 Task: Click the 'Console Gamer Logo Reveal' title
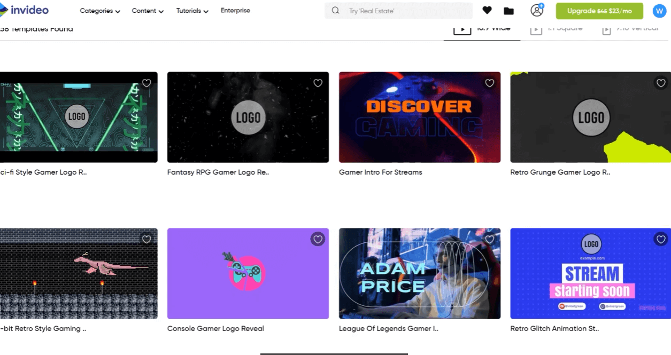coord(215,329)
